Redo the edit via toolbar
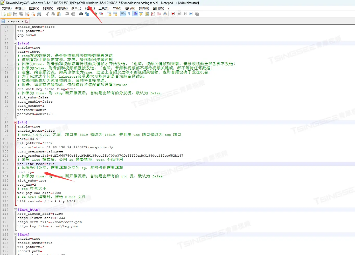The image size is (355, 255). (73, 14)
